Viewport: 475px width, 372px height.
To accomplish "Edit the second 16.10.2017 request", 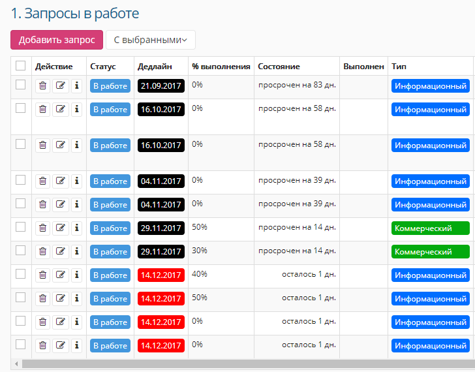I will click(x=61, y=146).
